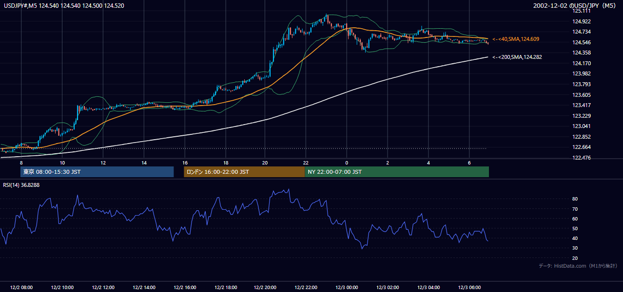
Task: Click RSI scale level 40
Action: point(575,238)
